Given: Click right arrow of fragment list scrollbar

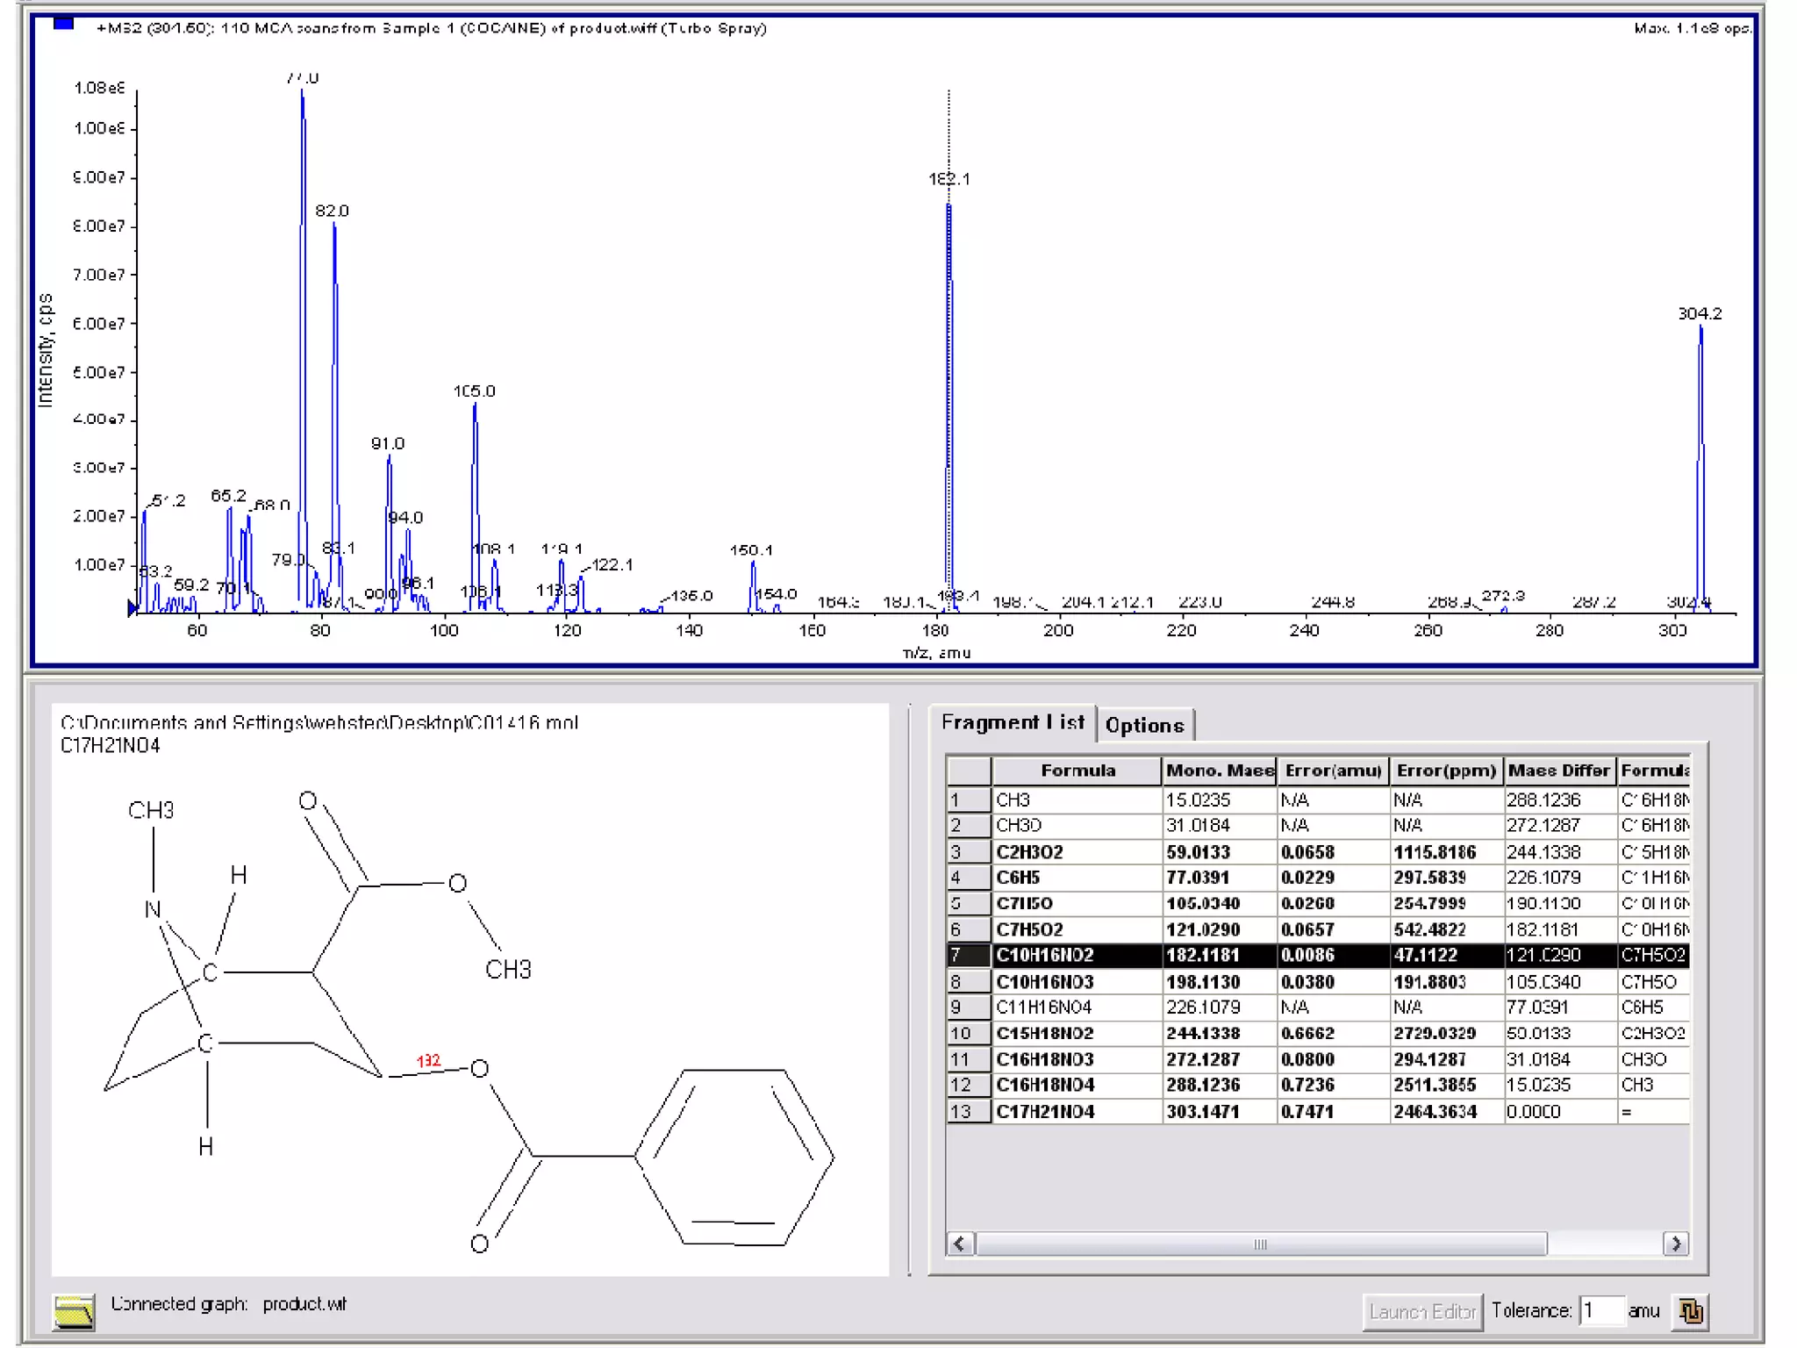Looking at the screenshot, I should tap(1676, 1244).
